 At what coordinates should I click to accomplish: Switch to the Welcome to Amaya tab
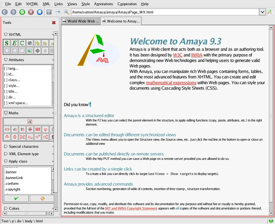pyautogui.click(x=121, y=21)
